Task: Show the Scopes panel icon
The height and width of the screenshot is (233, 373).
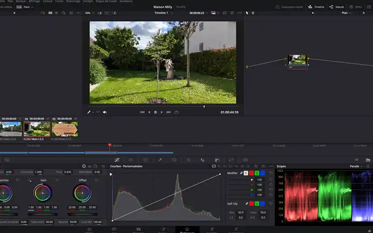Action: point(368,160)
